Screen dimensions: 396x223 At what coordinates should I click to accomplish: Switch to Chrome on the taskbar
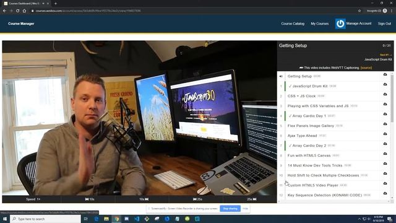click(116, 219)
